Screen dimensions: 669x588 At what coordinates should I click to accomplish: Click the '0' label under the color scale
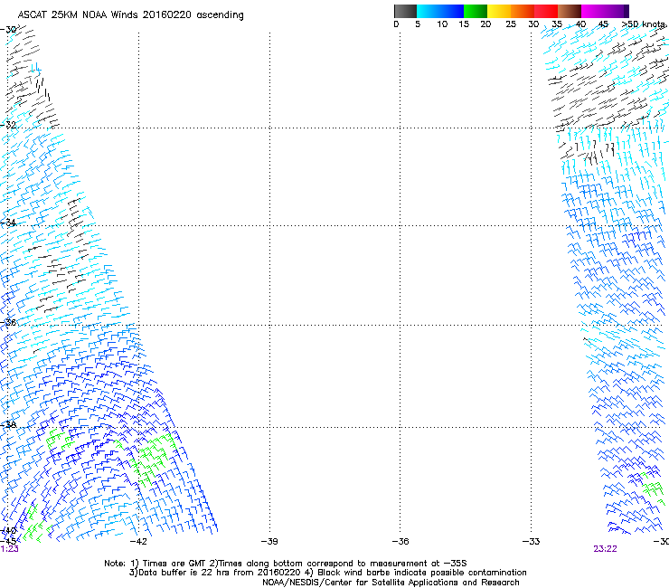click(396, 24)
